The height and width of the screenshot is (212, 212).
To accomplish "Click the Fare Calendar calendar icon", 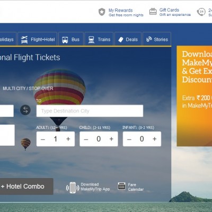I will point(121,186).
